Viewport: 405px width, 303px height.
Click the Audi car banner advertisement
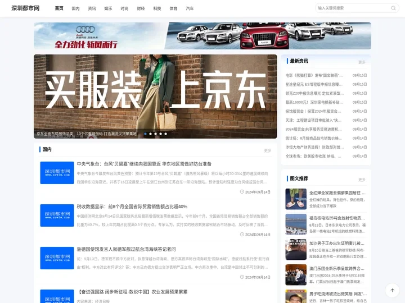point(202,36)
